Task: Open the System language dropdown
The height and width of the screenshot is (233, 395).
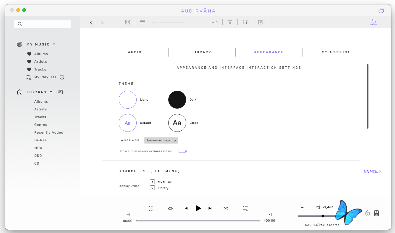Action: click(161, 140)
